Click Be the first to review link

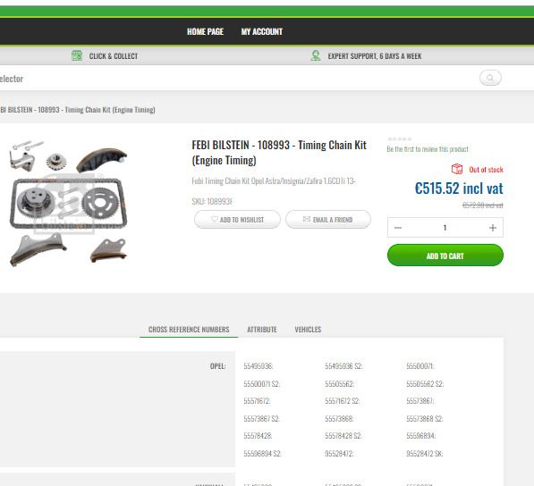(428, 149)
